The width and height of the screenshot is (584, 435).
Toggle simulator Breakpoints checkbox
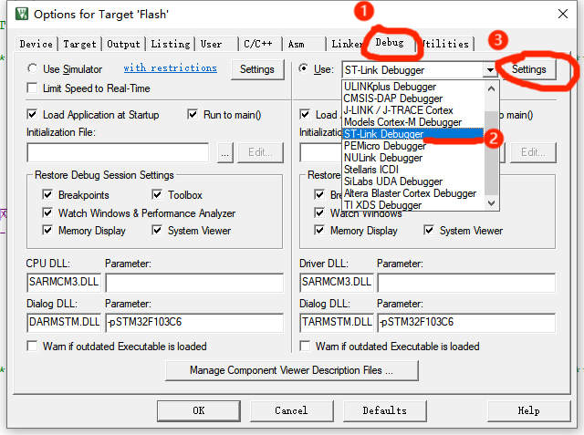47,194
